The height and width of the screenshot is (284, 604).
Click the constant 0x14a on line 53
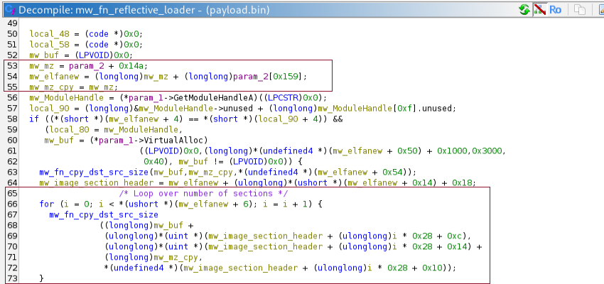click(131, 66)
